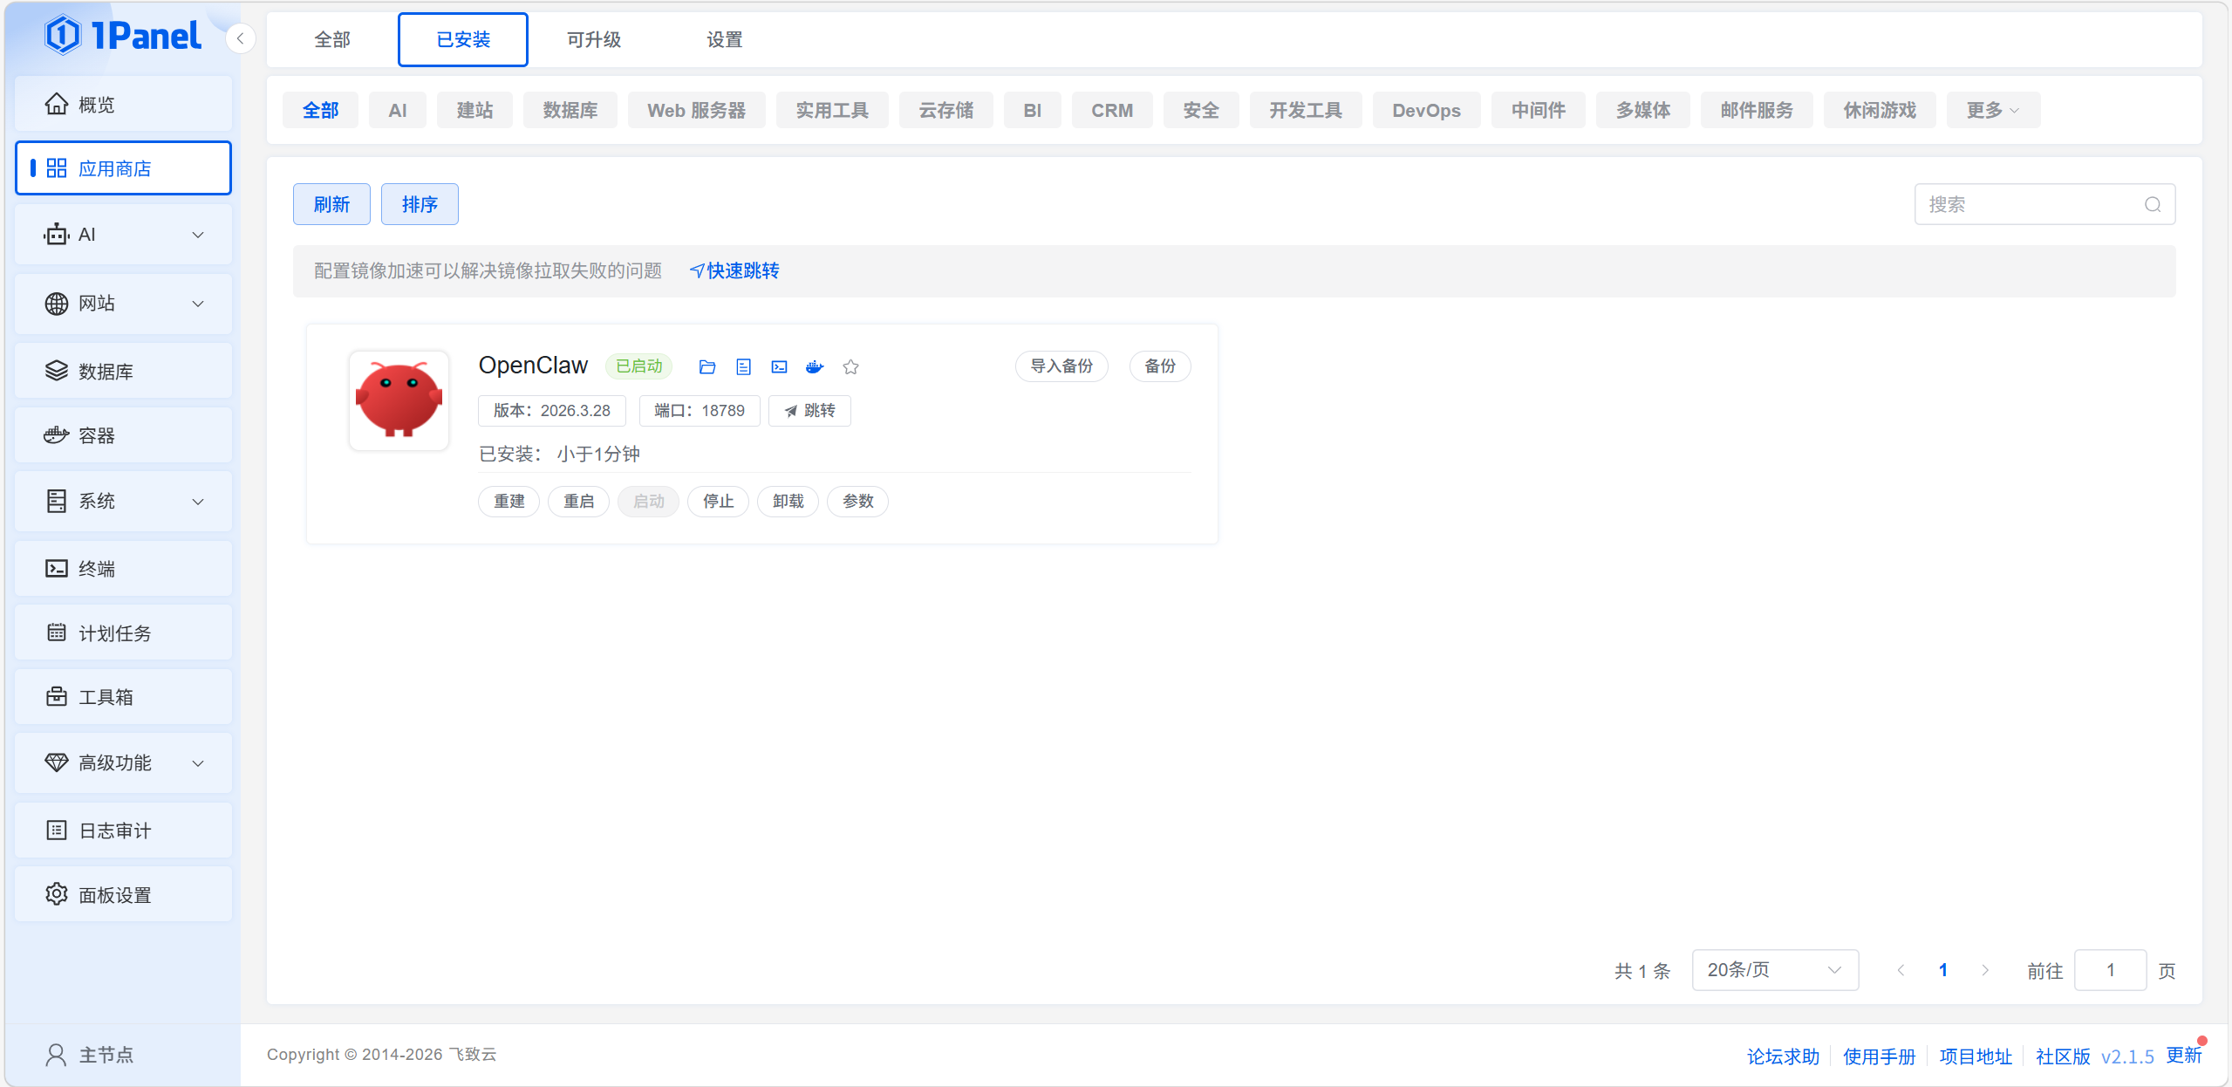Screen dimensions: 2232x1087
Task: Switch to the 设置 tab
Action: pyautogui.click(x=724, y=39)
